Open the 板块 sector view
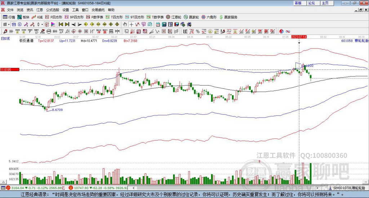The image size is (369, 198). [x=23, y=17]
